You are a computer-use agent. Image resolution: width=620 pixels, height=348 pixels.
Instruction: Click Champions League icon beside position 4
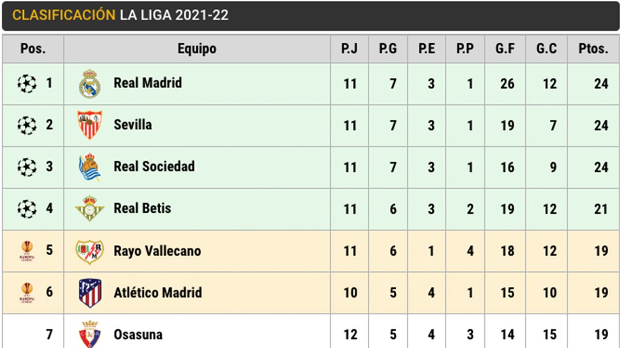tap(27, 209)
